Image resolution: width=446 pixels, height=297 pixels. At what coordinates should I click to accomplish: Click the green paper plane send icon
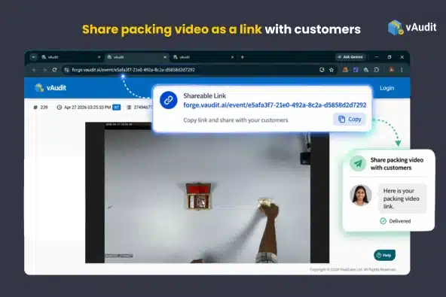click(x=358, y=164)
